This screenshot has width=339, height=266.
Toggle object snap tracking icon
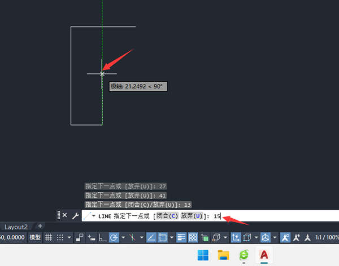pos(151,237)
